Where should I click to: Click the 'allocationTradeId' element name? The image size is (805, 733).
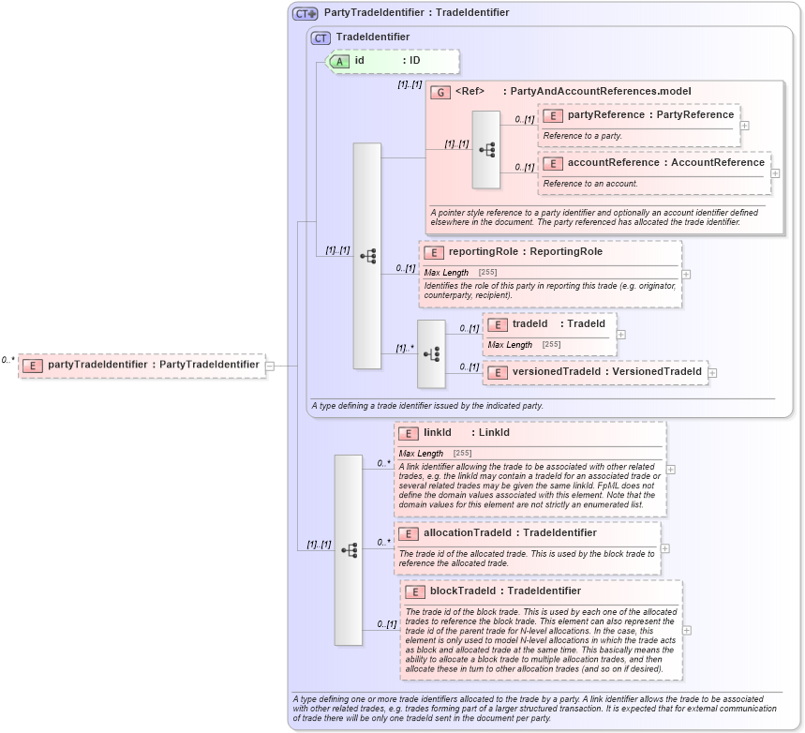[468, 533]
